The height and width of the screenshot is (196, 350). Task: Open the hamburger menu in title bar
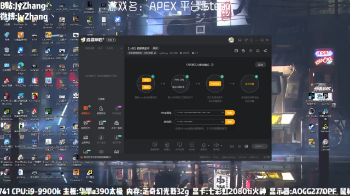tap(252, 40)
